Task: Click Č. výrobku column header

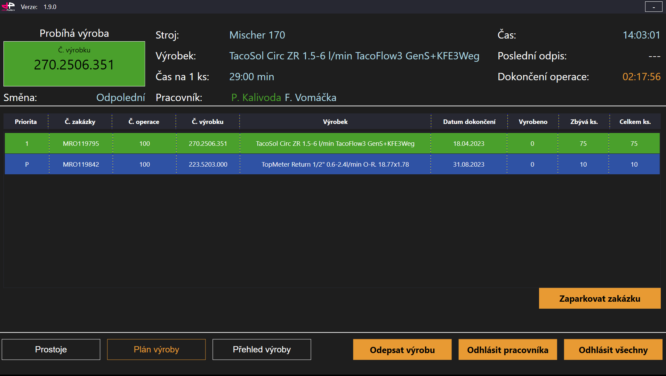Action: click(208, 122)
